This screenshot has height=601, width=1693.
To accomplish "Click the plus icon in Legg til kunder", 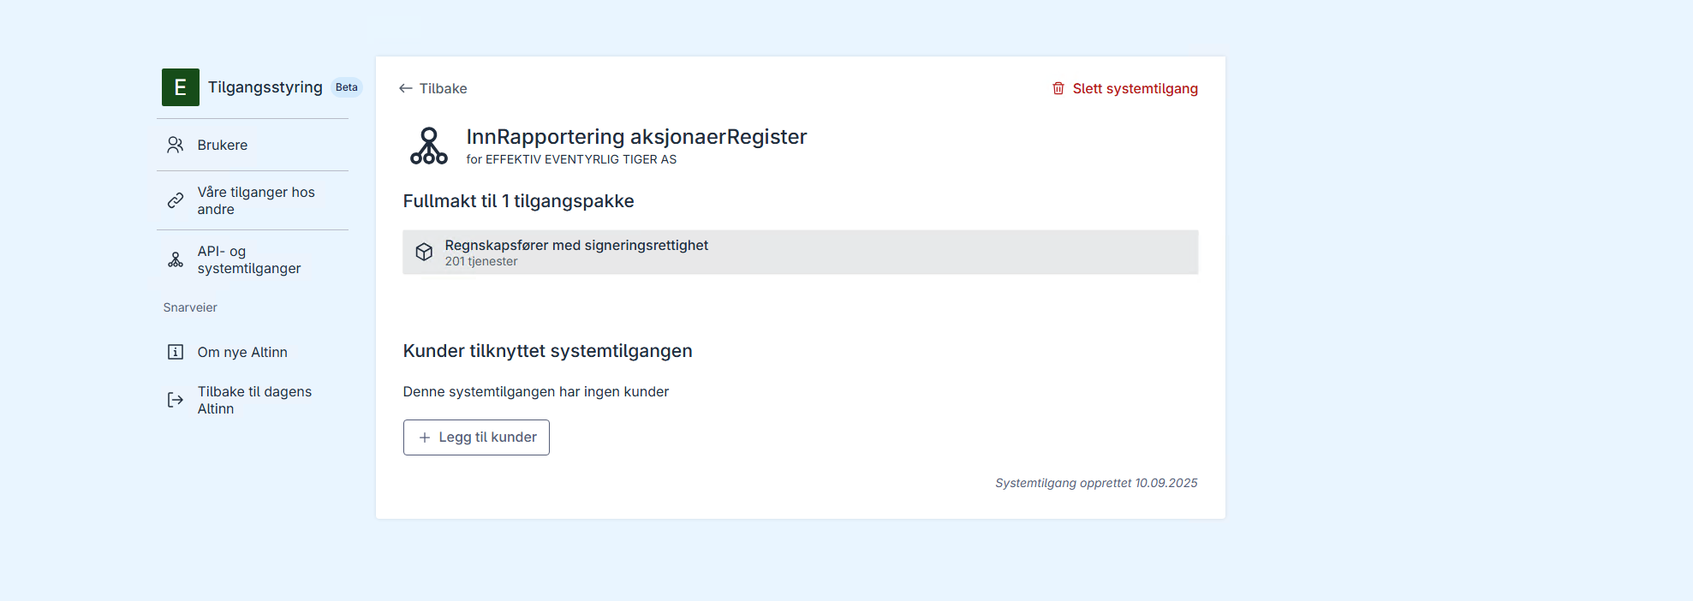I will click(425, 437).
